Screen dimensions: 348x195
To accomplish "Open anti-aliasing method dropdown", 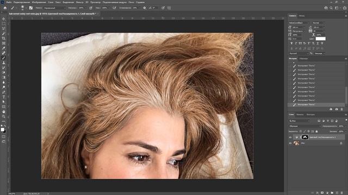I will (320, 54).
